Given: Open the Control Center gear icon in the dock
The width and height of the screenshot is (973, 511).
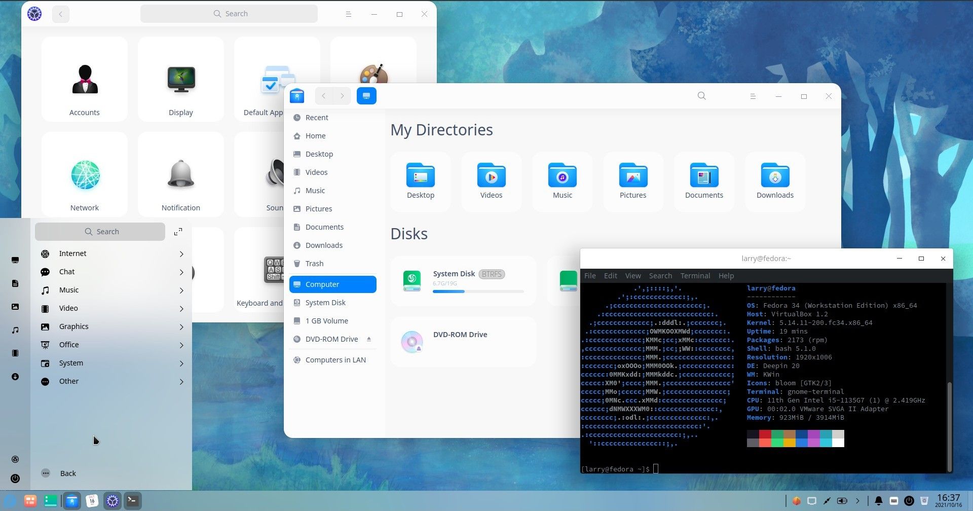Looking at the screenshot, I should tap(112, 500).
